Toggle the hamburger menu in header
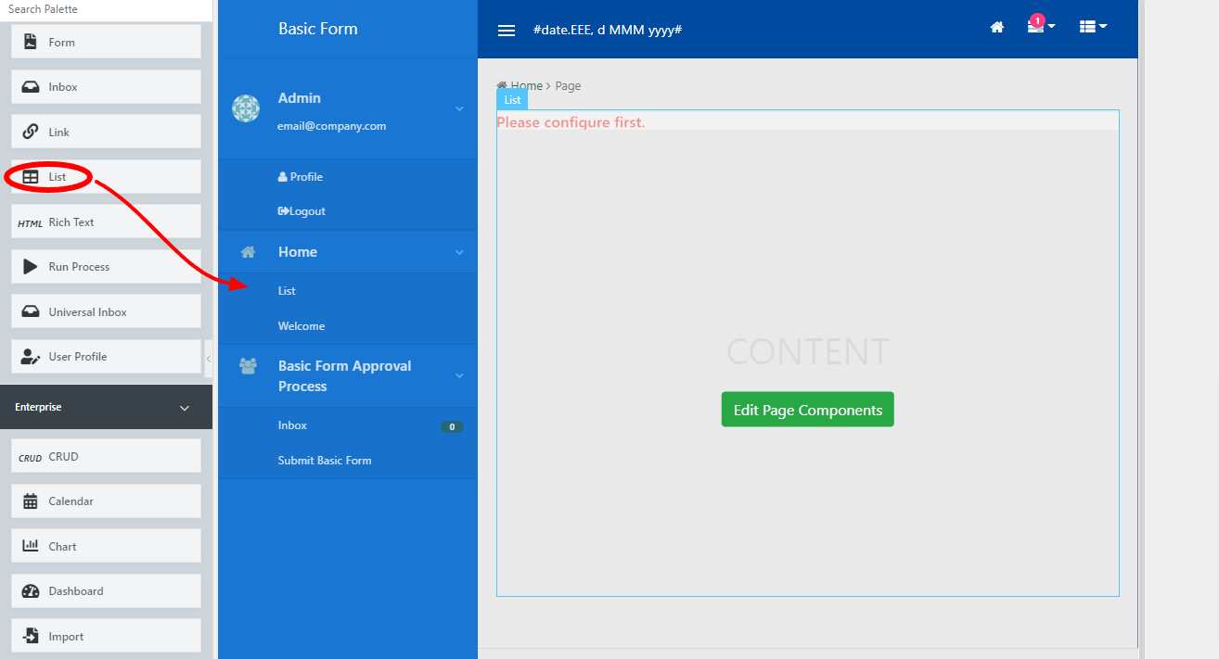The image size is (1219, 659). pos(507,31)
